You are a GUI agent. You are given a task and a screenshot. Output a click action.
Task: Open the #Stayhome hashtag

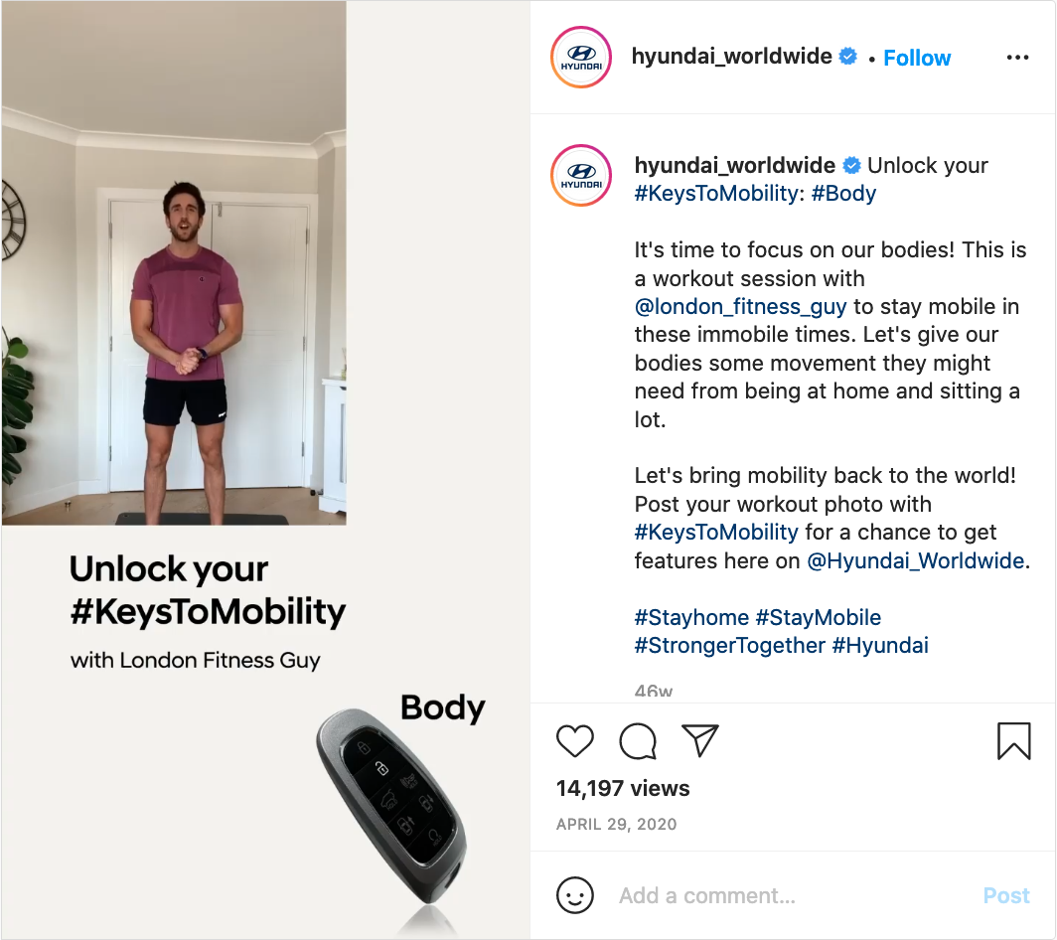tap(691, 618)
